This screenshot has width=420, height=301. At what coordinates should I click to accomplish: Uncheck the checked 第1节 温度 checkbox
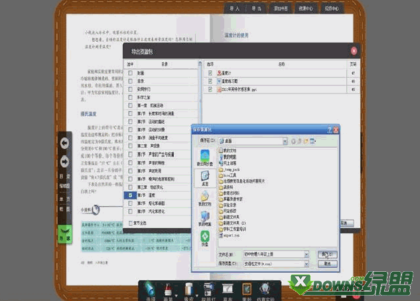130,195
